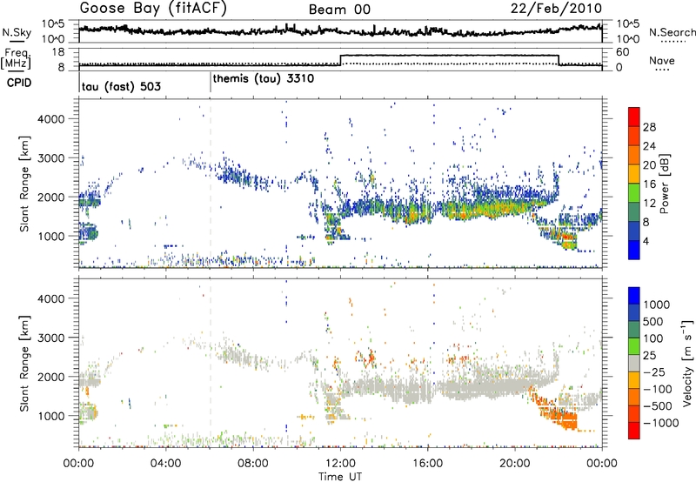Pick the blue top segment of Velocity colorbar

pos(634,295)
